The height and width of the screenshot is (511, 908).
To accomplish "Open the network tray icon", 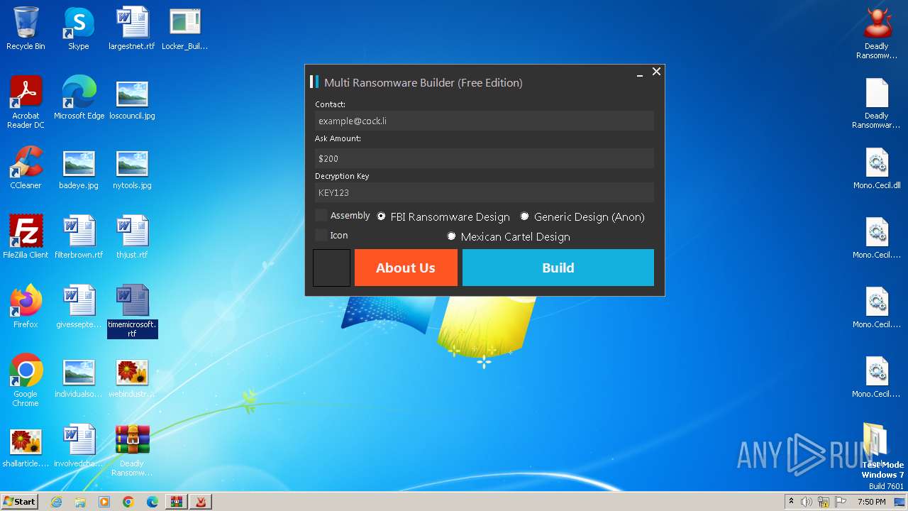I will (824, 502).
